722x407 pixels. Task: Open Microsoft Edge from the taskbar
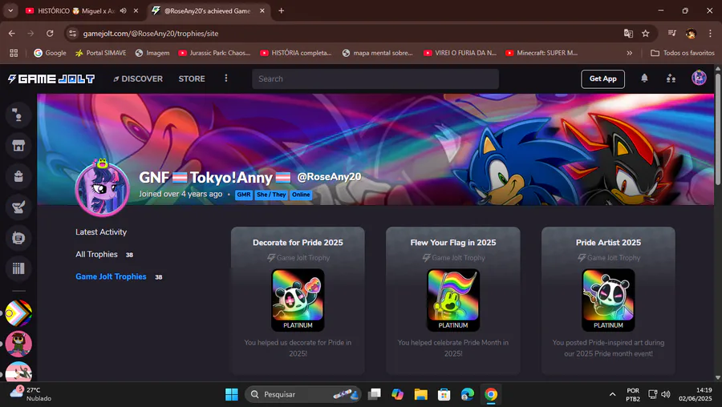(468, 394)
